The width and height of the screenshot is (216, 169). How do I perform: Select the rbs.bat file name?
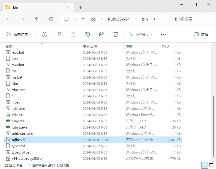[x=17, y=77]
